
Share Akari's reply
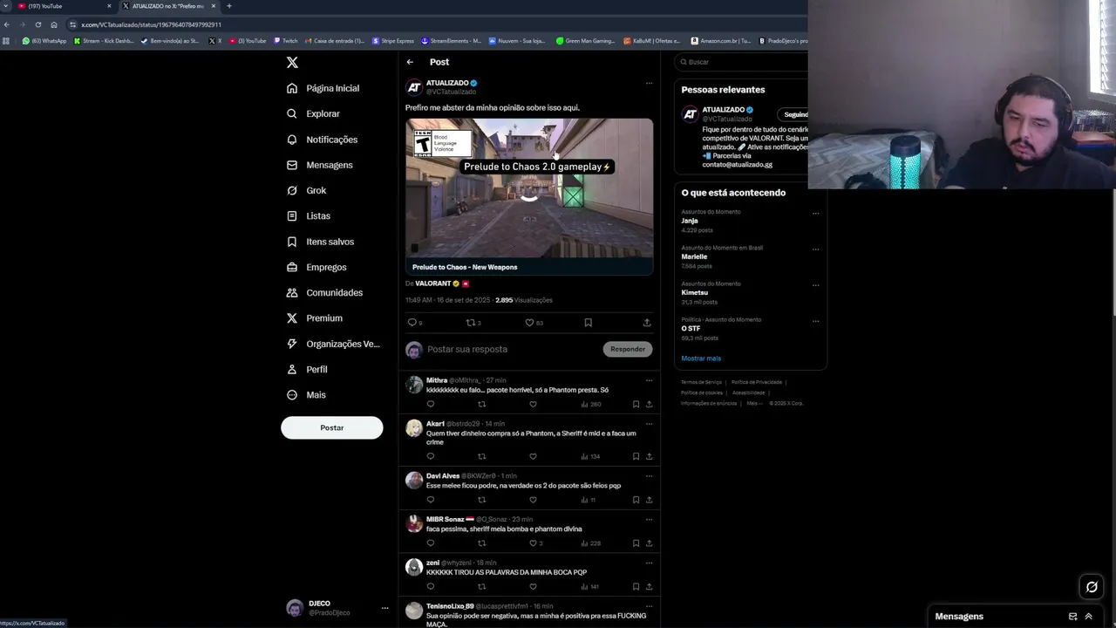tap(649, 456)
